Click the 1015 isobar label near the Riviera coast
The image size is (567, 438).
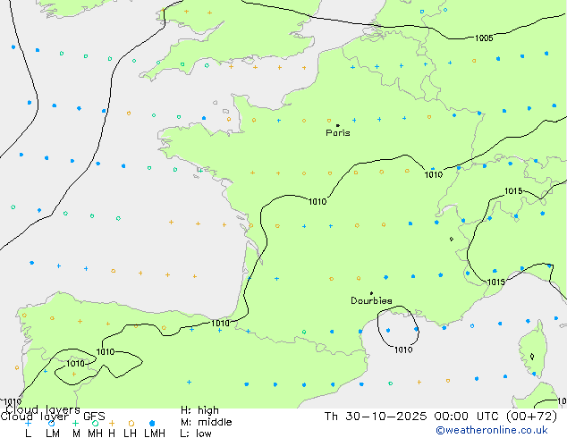pos(496,282)
